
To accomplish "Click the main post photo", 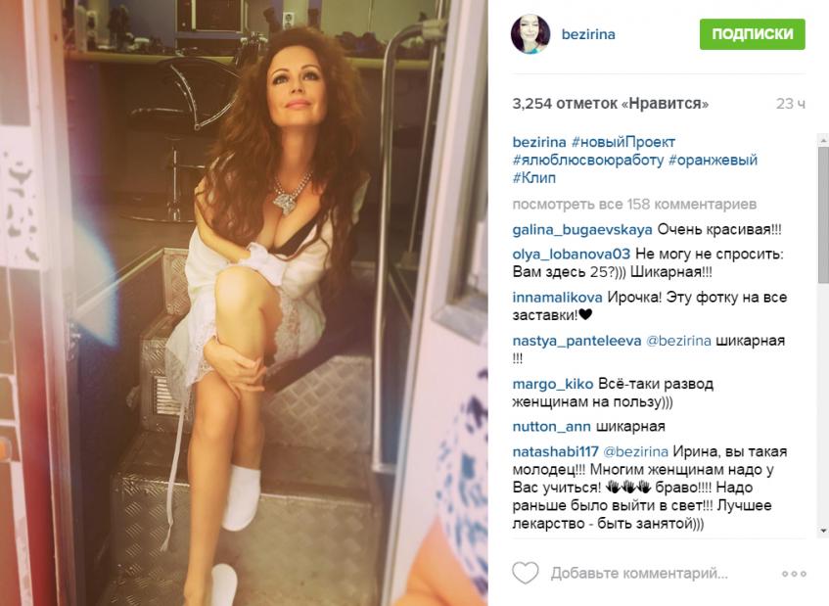I will click(x=244, y=303).
